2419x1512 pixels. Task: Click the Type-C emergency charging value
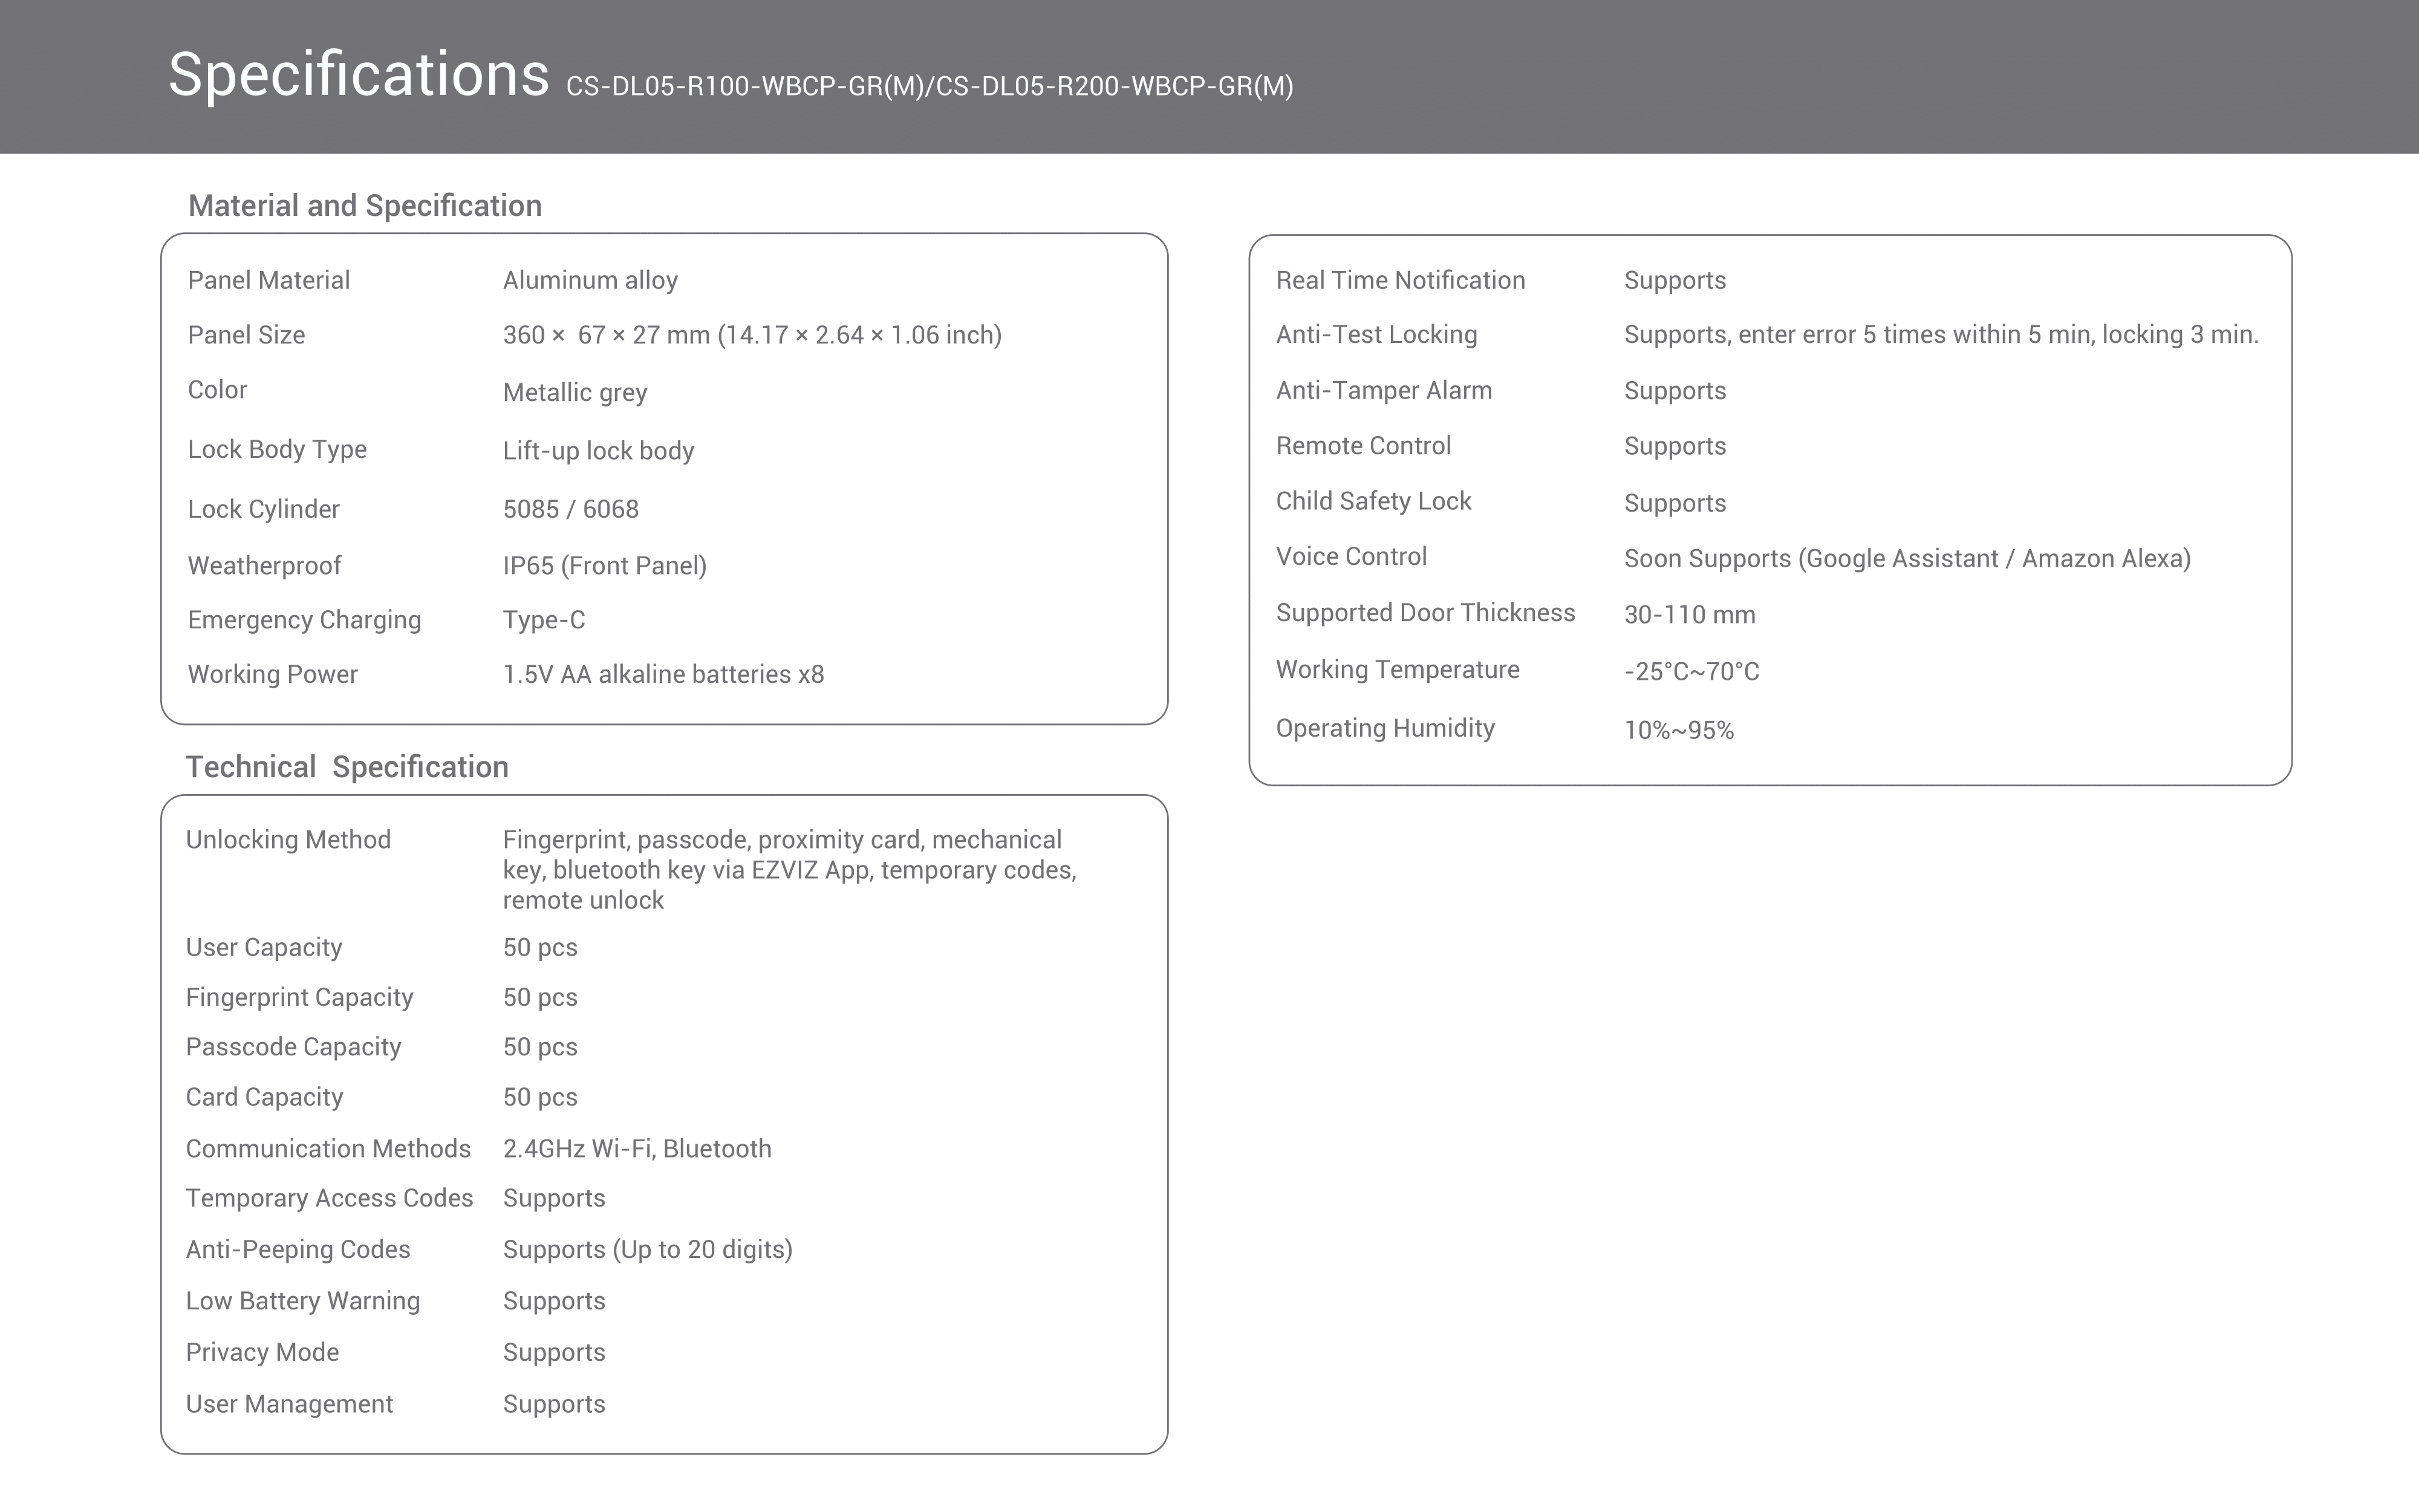click(x=544, y=620)
